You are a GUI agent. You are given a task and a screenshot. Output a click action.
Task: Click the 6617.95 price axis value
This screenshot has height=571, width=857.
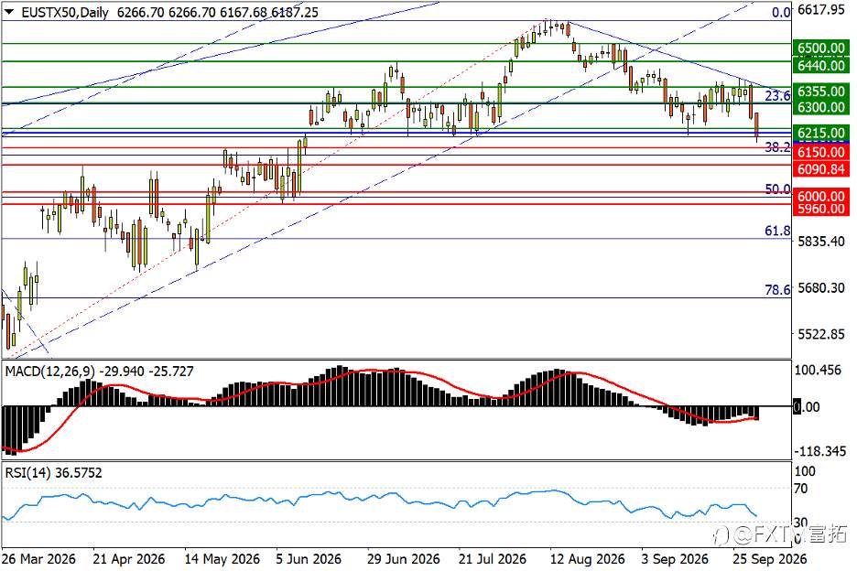click(821, 10)
